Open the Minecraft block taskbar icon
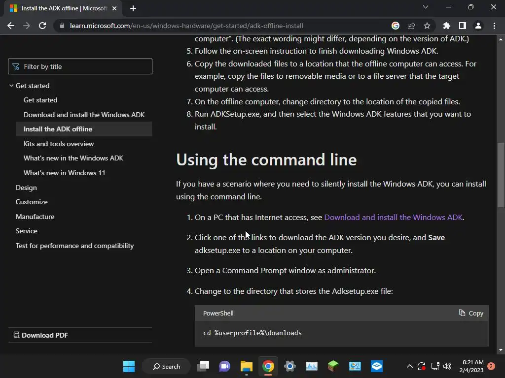505x378 pixels. 333,366
